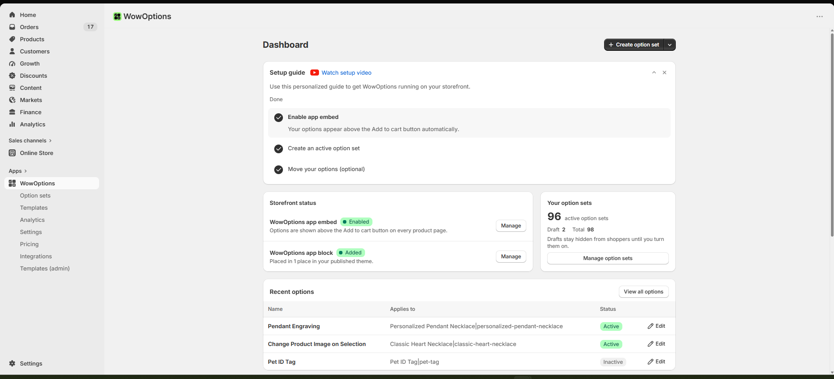Click the Markets globe icon
This screenshot has height=379, width=834.
12,100
